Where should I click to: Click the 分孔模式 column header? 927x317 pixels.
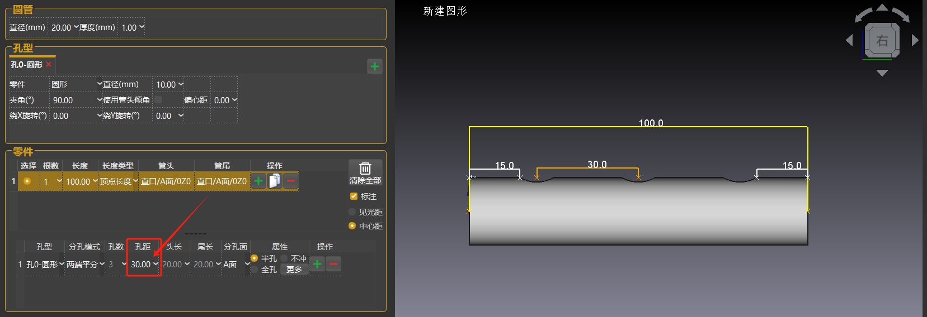(84, 247)
